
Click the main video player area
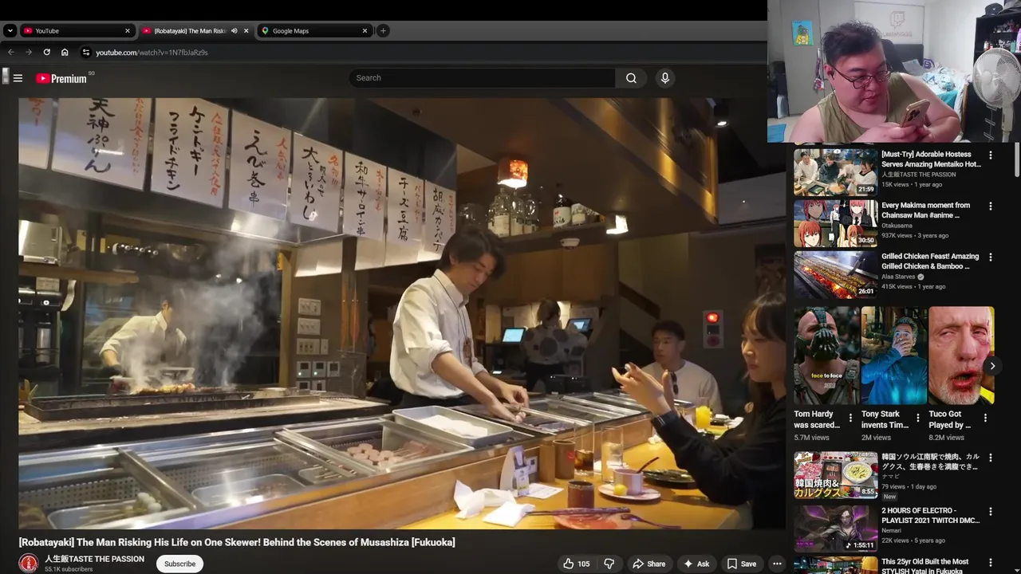point(402,313)
